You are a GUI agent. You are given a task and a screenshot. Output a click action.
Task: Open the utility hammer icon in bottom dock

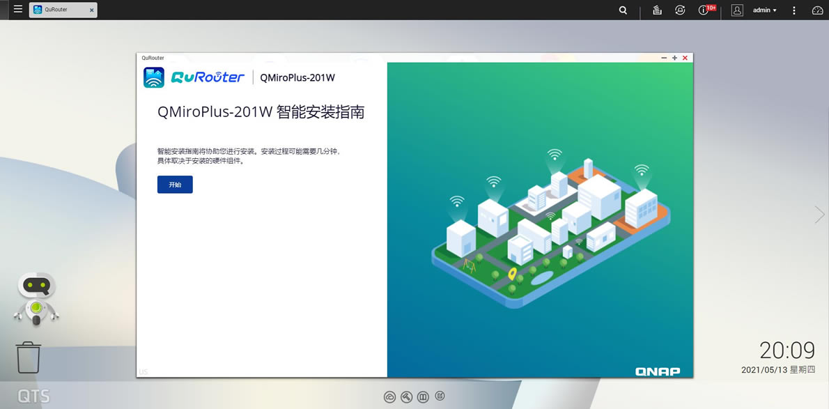pos(406,396)
